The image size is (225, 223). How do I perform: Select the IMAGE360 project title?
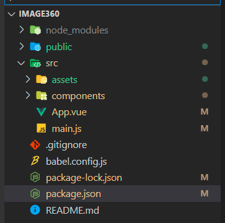pos(39,14)
